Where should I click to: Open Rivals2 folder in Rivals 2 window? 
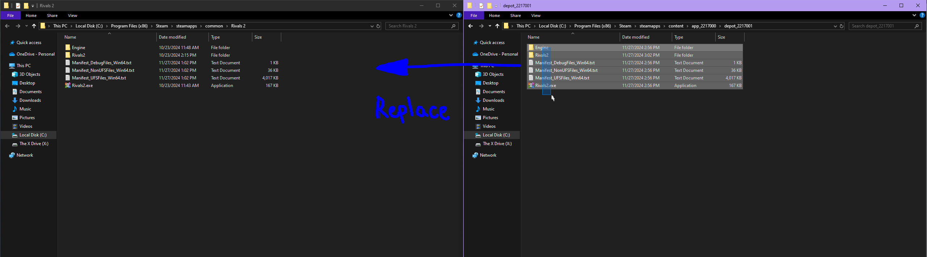click(78, 55)
